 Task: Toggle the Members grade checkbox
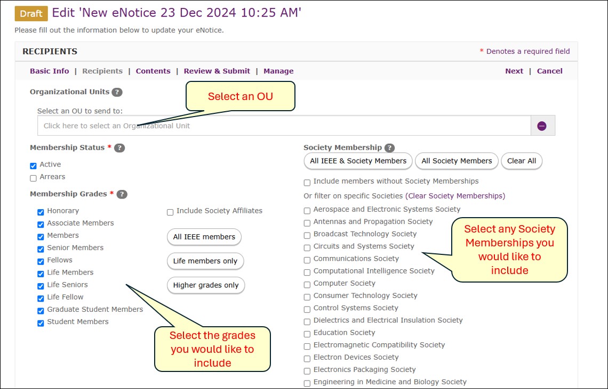point(41,237)
